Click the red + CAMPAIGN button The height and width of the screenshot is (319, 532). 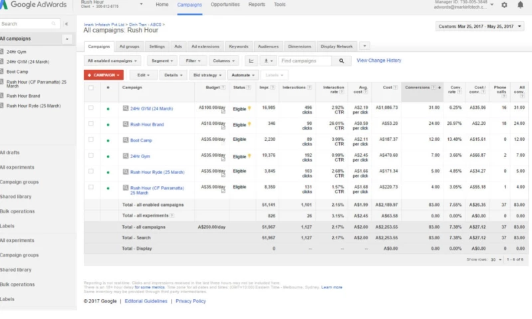(x=104, y=76)
